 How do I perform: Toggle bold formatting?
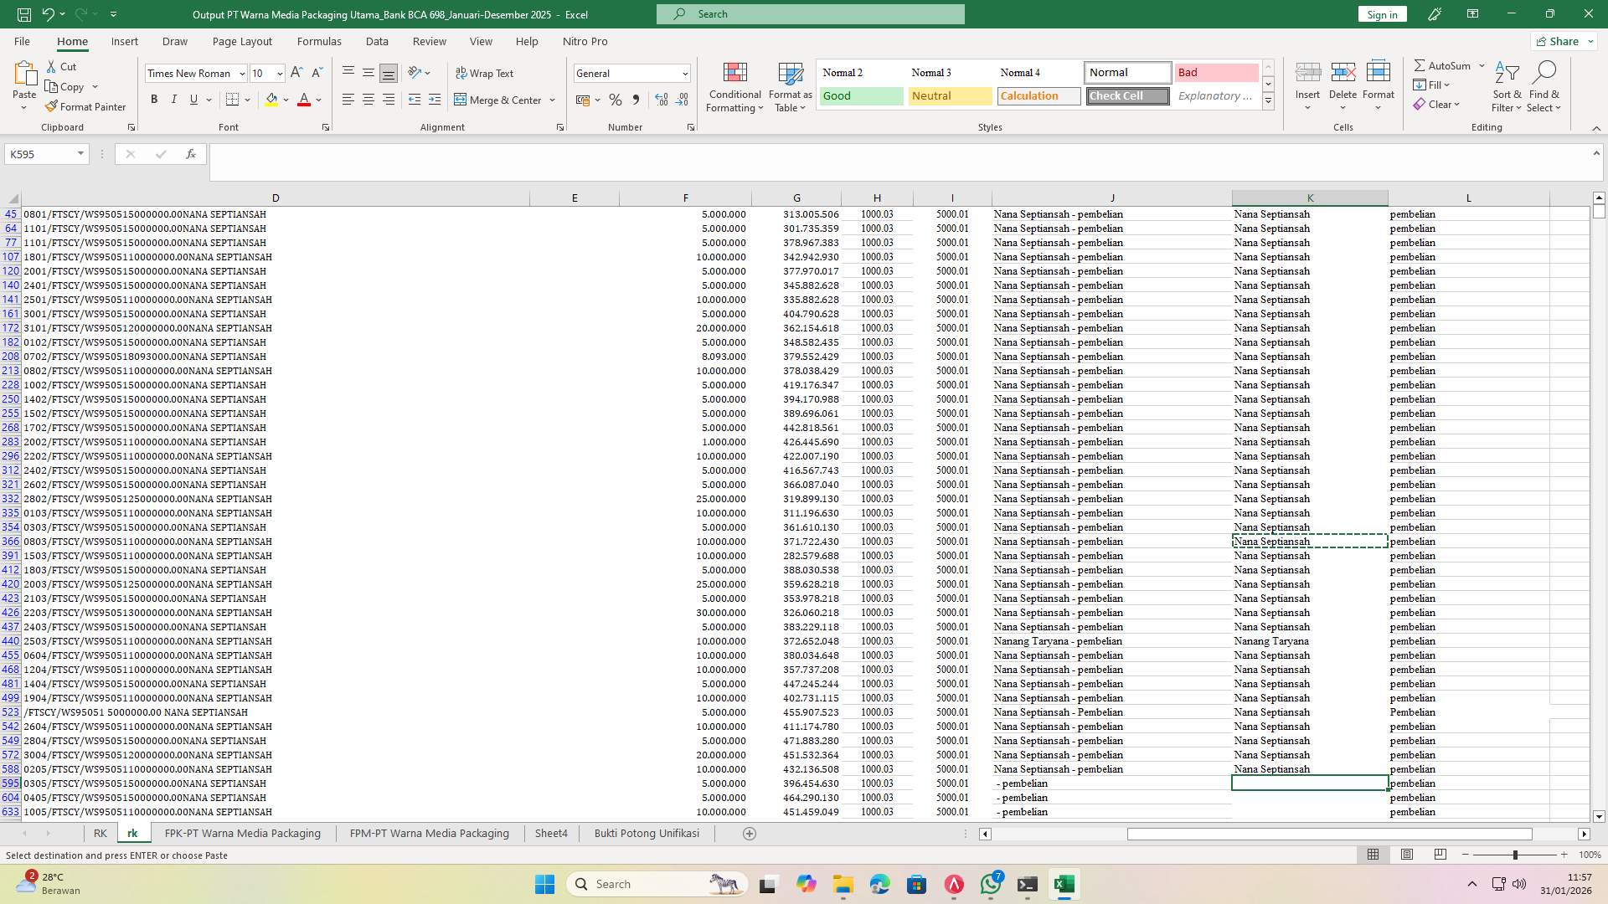pos(154,99)
